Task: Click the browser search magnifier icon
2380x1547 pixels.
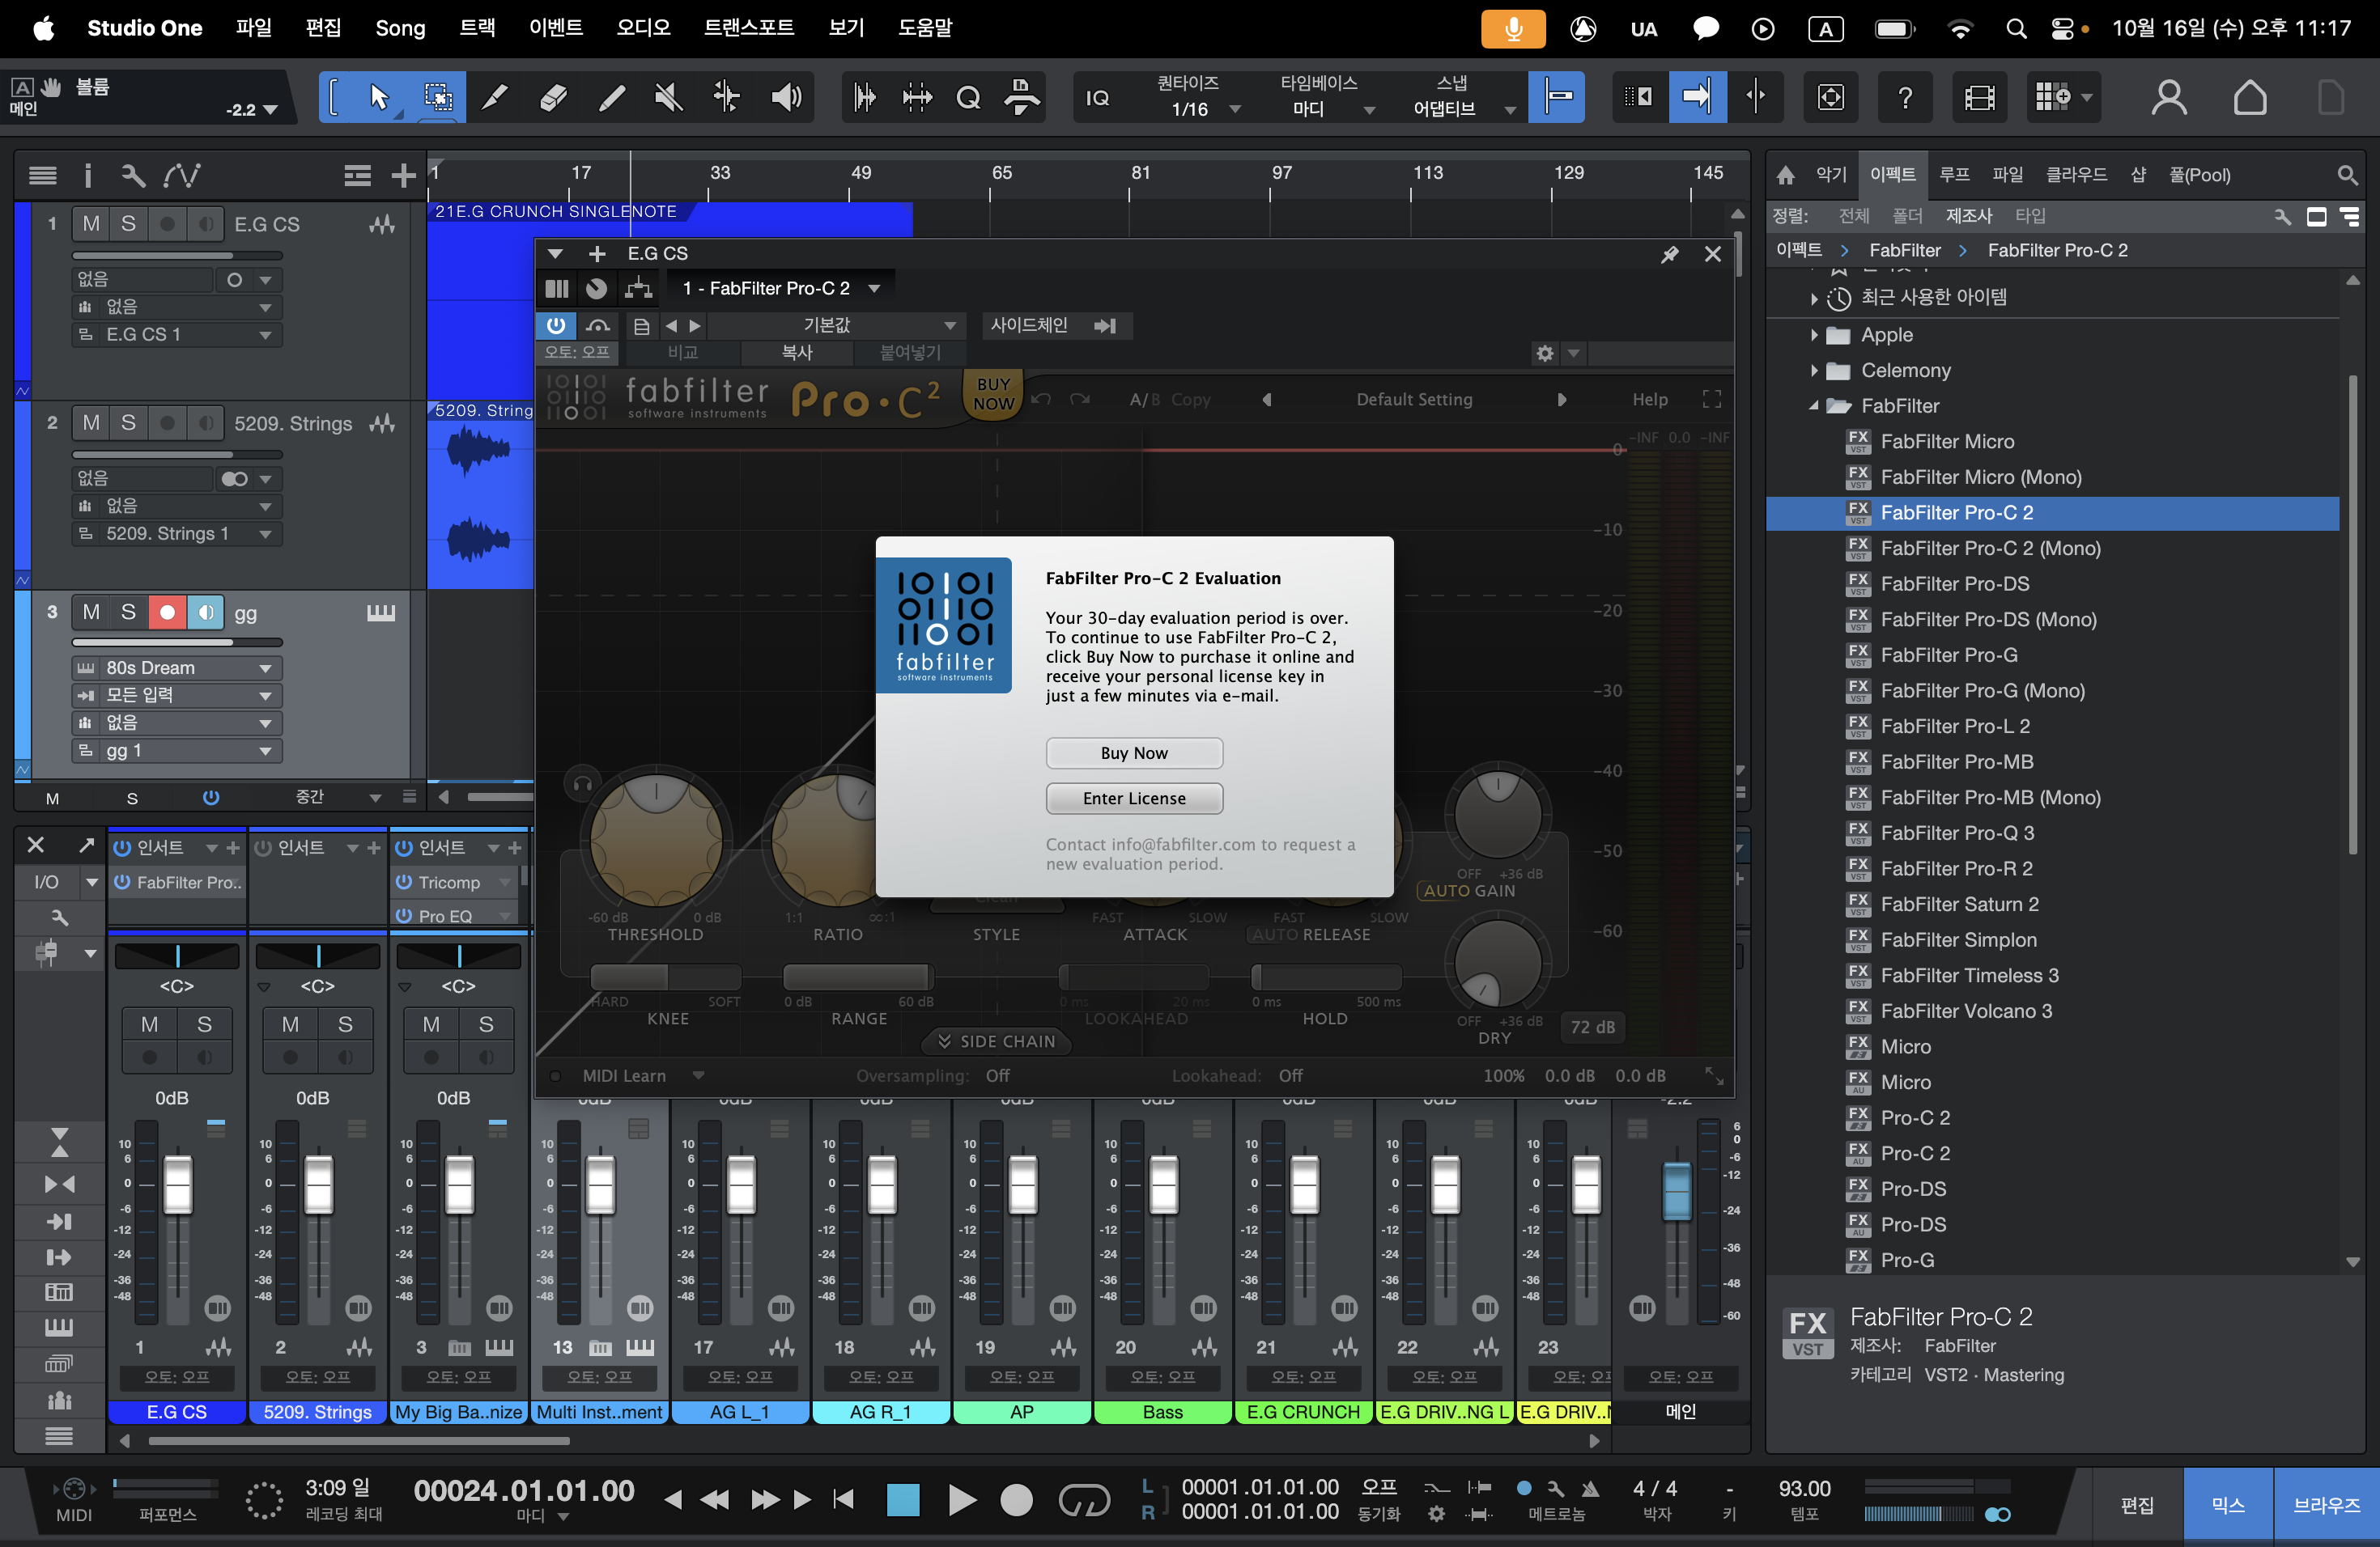Action: (2347, 175)
